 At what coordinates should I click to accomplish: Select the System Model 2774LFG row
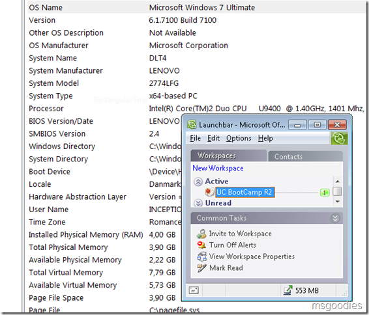point(196,83)
